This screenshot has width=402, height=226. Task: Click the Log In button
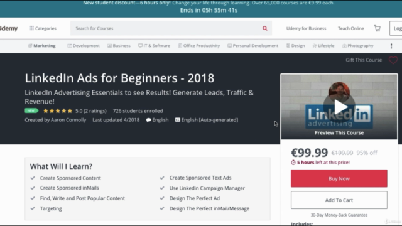[x=396, y=28]
